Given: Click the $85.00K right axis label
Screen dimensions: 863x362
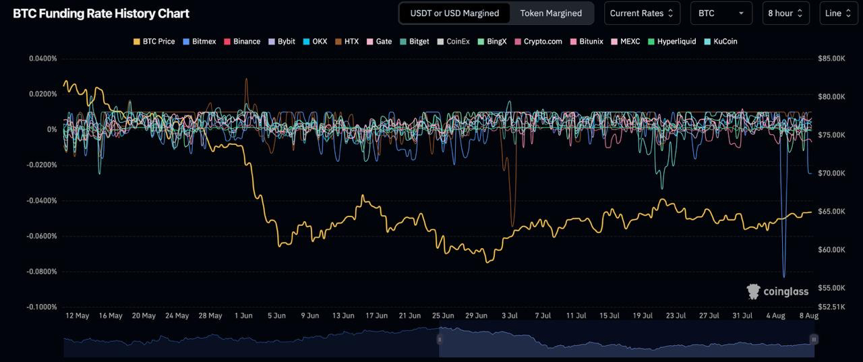Looking at the screenshot, I should click(831, 59).
